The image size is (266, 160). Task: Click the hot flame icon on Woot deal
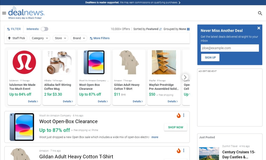[x=179, y=115]
